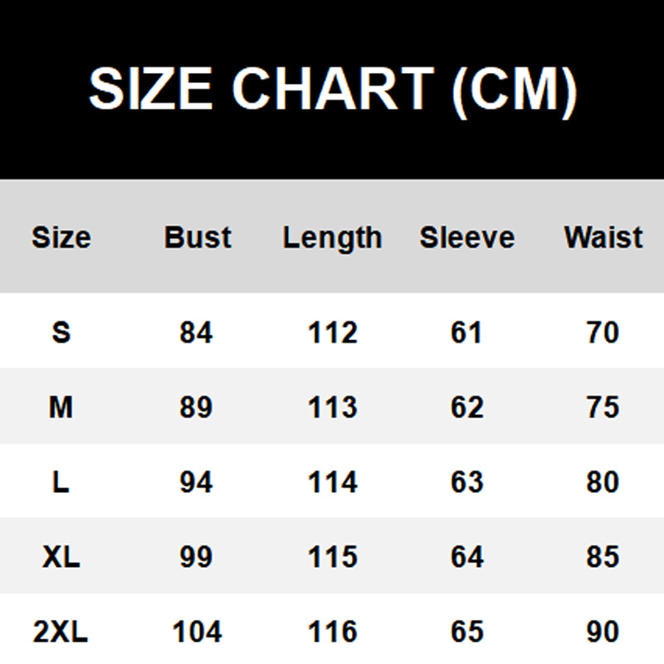Click the 2XL size row label
Image resolution: width=664 pixels, height=664 pixels.
click(61, 632)
